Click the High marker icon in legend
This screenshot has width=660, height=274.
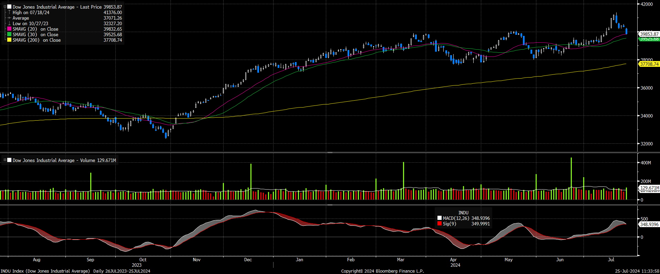10,12
